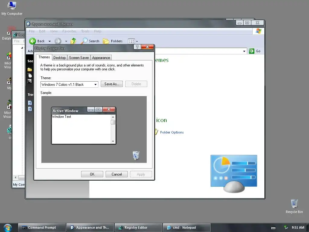Click the large display control panel graphic
309x232 pixels.
(234, 174)
